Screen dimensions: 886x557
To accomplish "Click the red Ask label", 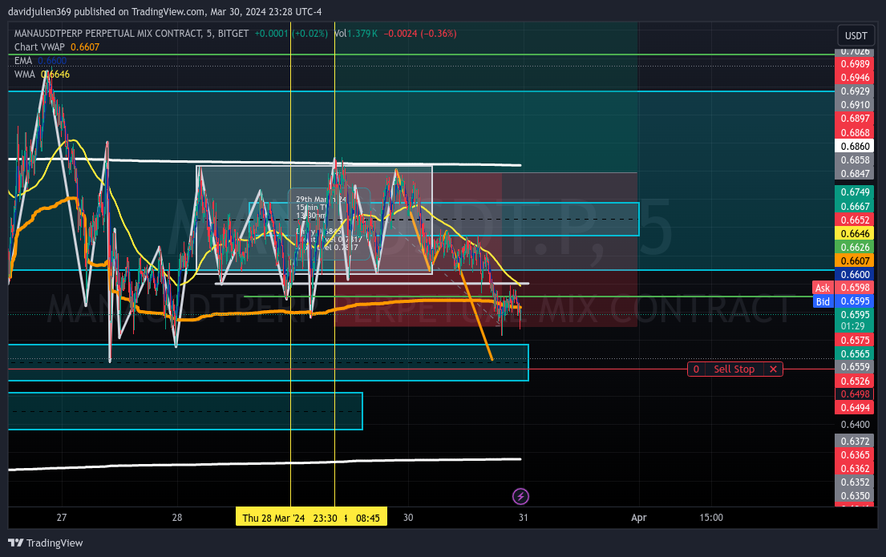I will coord(823,288).
